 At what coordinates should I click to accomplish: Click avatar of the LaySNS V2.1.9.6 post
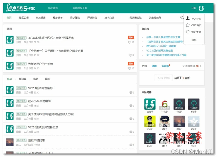pos(10,40)
